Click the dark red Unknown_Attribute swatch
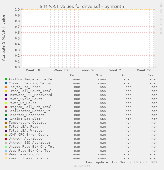The image size is (164, 170). (x=6, y=139)
